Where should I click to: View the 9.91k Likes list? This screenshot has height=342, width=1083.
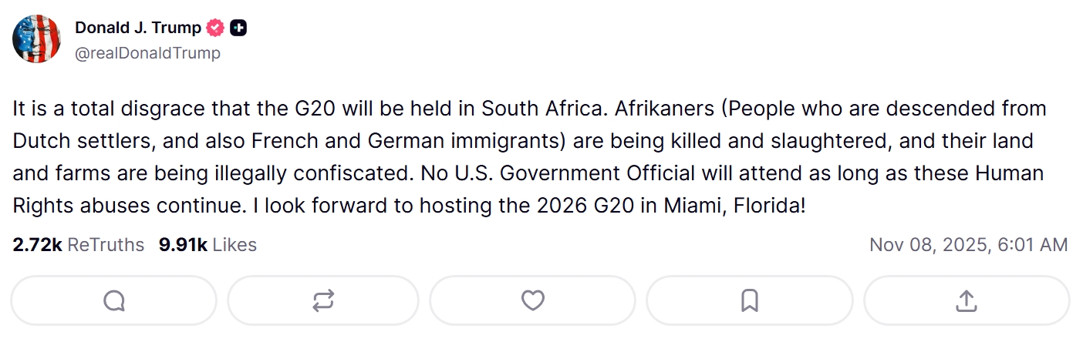(207, 245)
